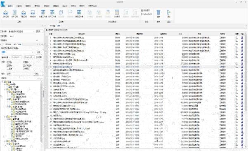Screen dimensions: 248x151
Task: Select file row number 20 in the table
Action: click(x=145, y=100)
